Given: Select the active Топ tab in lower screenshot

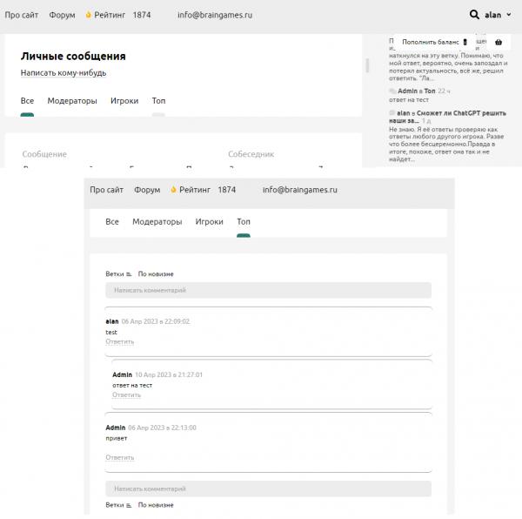Looking at the screenshot, I should 244,221.
